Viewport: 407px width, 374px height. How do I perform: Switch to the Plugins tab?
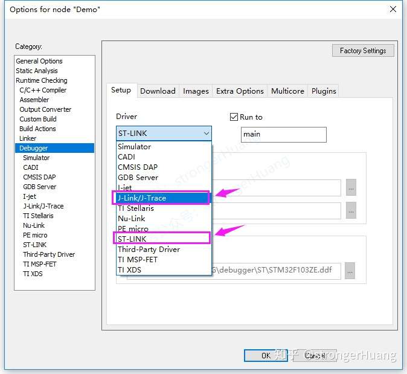pyautogui.click(x=324, y=91)
